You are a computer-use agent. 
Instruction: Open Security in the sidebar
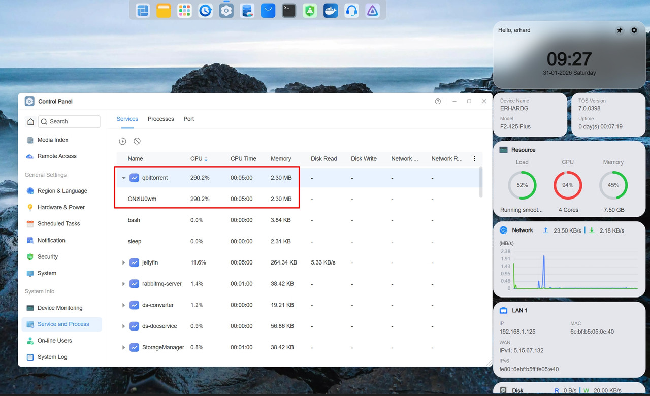point(61,257)
